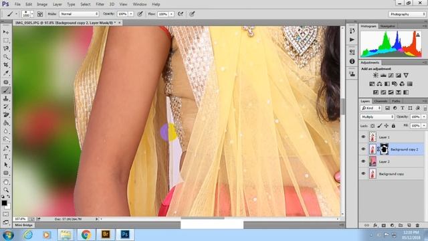The width and height of the screenshot is (428, 241).
Task: Select the Quick Selection tool
Action: (x=6, y=57)
